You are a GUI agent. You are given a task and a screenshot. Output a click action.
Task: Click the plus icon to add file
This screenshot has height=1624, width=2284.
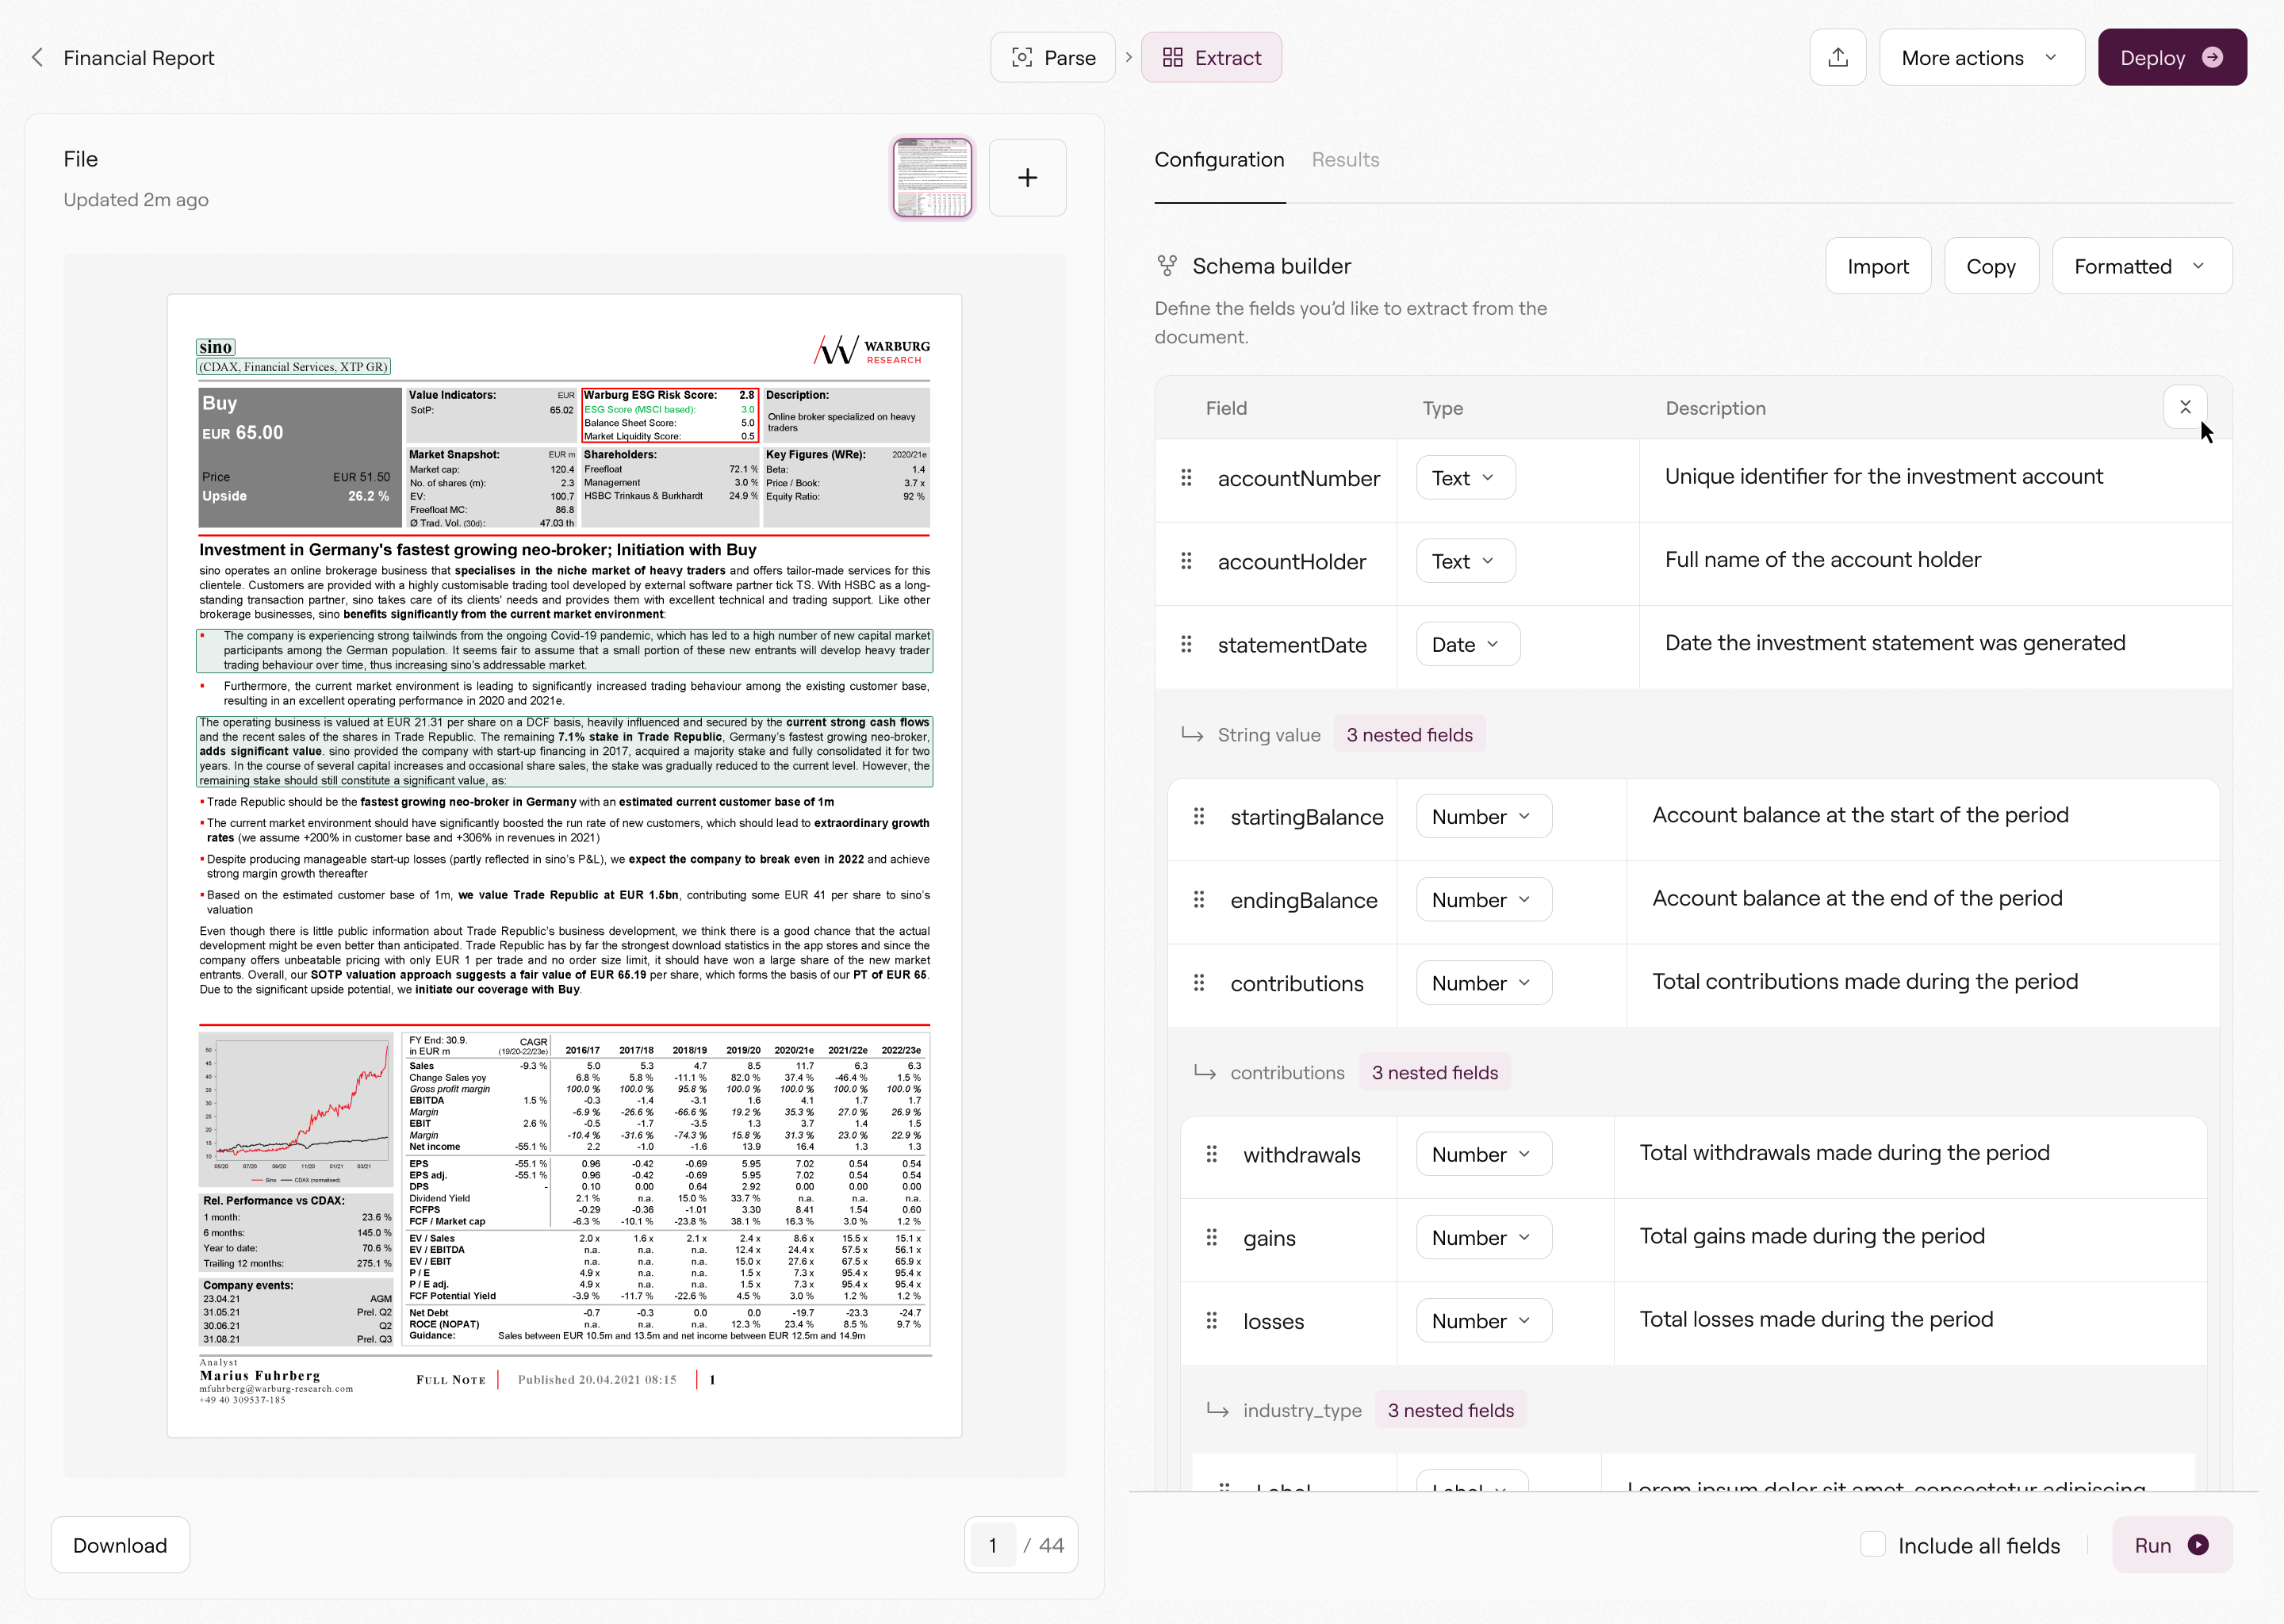(1027, 178)
